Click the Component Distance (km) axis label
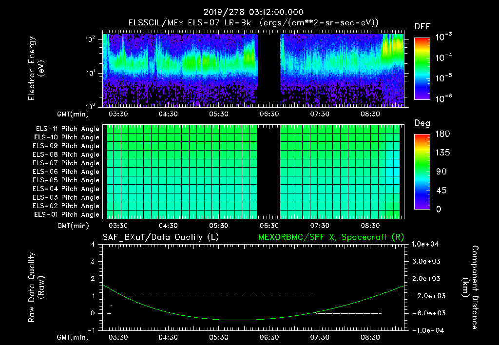This screenshot has width=499, height=345. (x=470, y=287)
